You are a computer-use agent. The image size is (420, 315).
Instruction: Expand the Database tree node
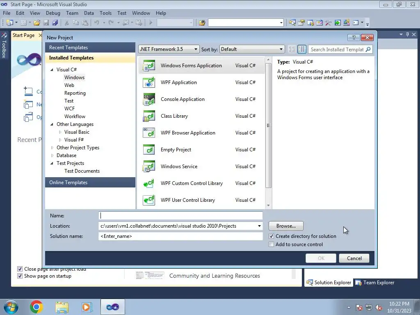tap(52, 155)
